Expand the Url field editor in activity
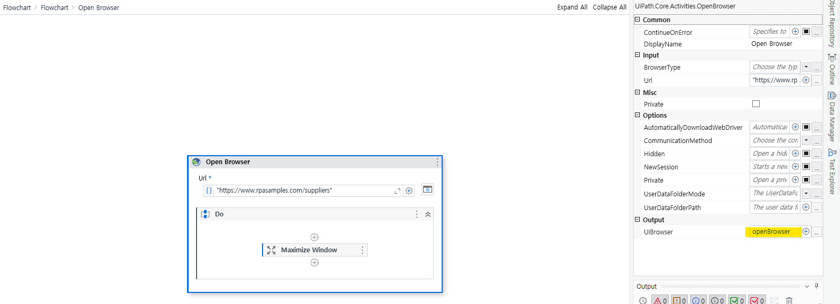This screenshot has height=304, width=840. coord(397,191)
